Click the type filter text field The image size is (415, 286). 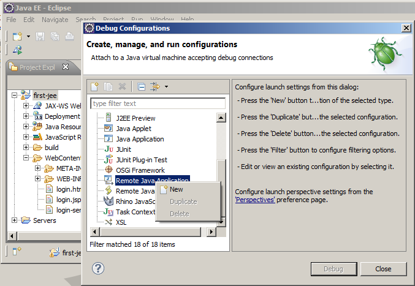point(158,103)
